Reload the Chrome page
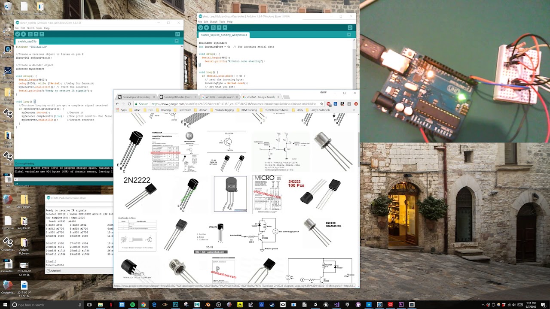 point(129,104)
